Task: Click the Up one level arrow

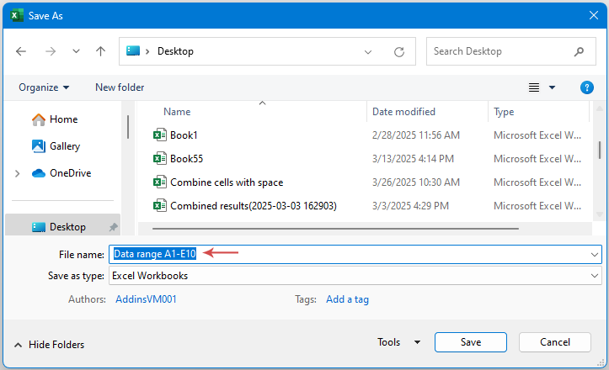Action: click(x=101, y=51)
